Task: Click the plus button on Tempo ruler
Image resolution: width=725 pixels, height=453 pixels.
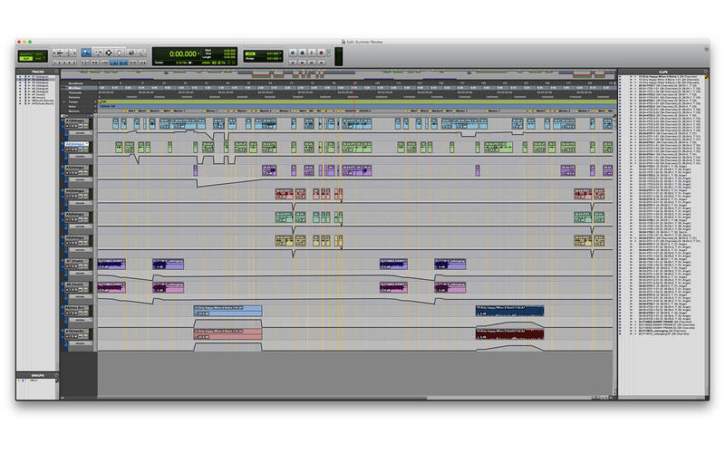Action: click(95, 102)
